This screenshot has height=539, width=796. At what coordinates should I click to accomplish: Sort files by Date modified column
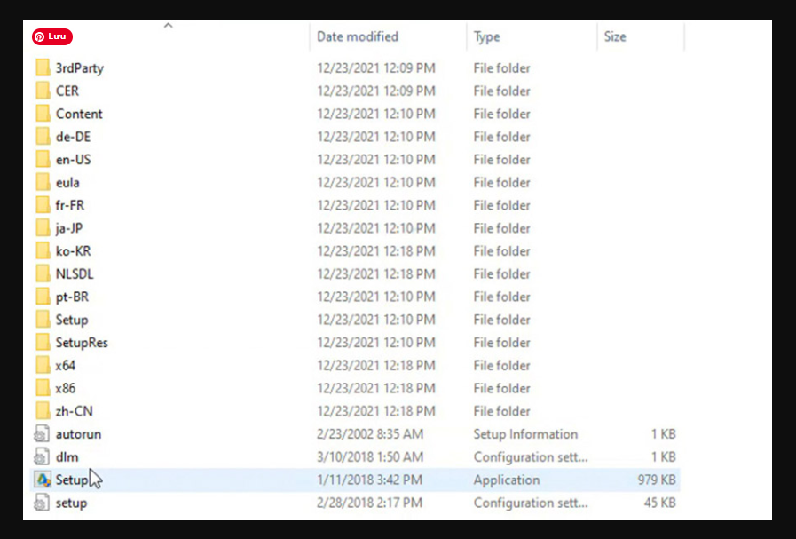[358, 36]
